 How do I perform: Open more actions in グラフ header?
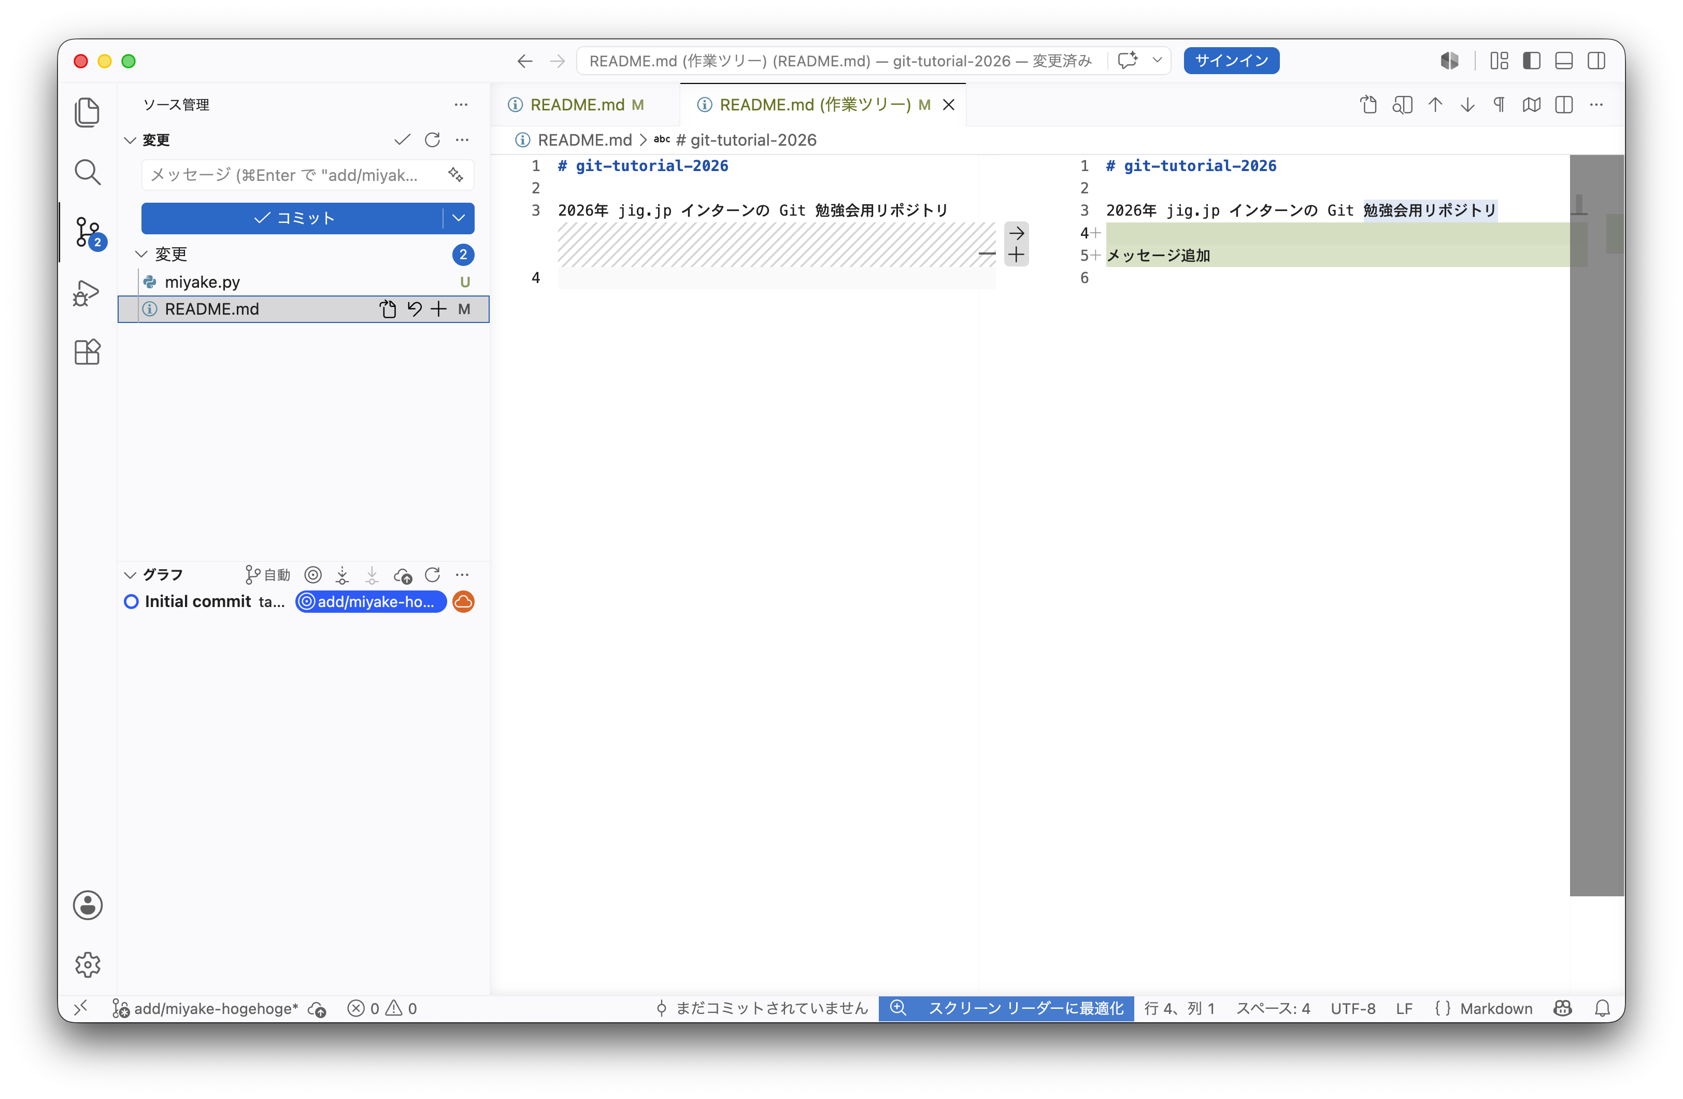462,574
